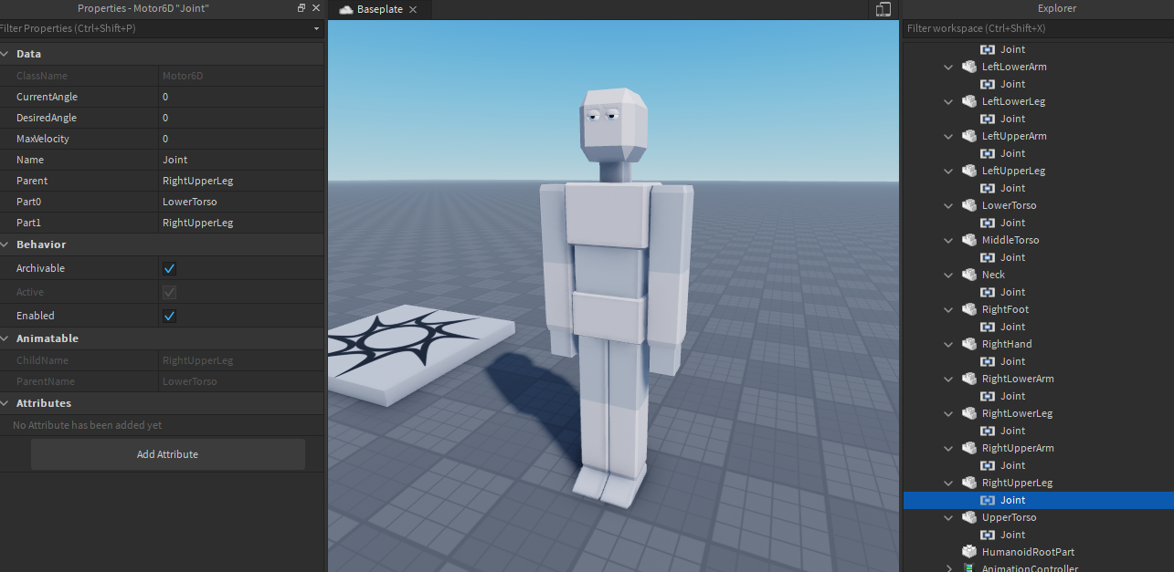This screenshot has height=572, width=1174.
Task: Click the LeftLowerArm mesh part icon
Action: pyautogui.click(x=969, y=67)
